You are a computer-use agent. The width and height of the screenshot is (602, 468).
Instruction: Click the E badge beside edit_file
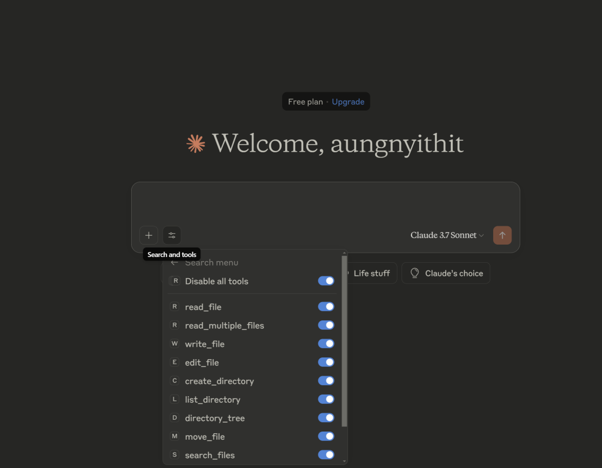point(175,362)
